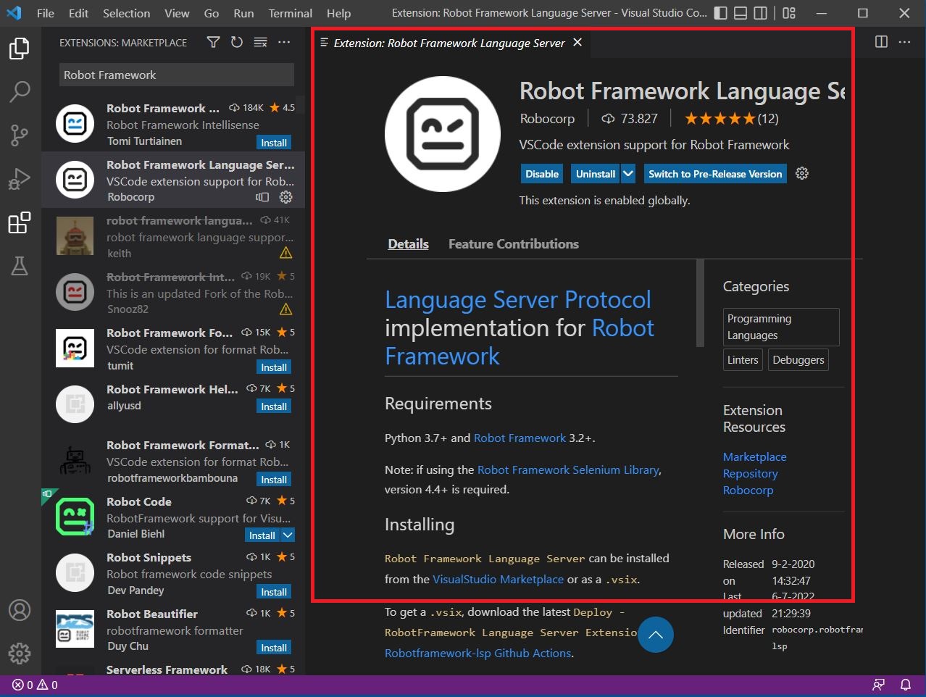This screenshot has height=697, width=926.
Task: Click Switch to Pre-Release Version
Action: click(x=715, y=174)
